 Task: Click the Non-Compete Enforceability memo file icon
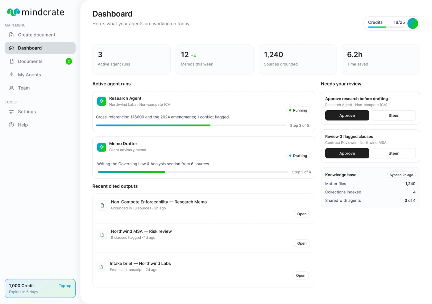[102, 205]
